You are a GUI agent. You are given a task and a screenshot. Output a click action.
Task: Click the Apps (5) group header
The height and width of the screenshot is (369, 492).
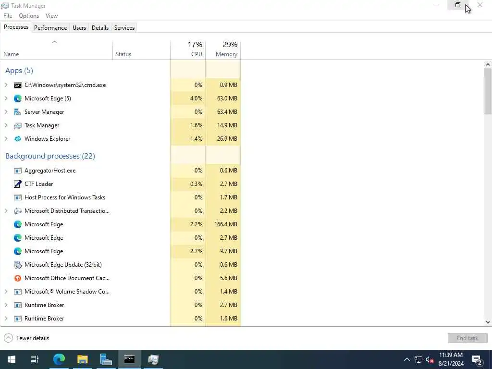[19, 71]
